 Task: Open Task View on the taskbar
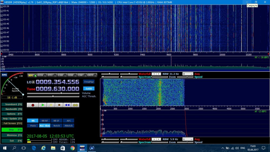(x=24, y=148)
